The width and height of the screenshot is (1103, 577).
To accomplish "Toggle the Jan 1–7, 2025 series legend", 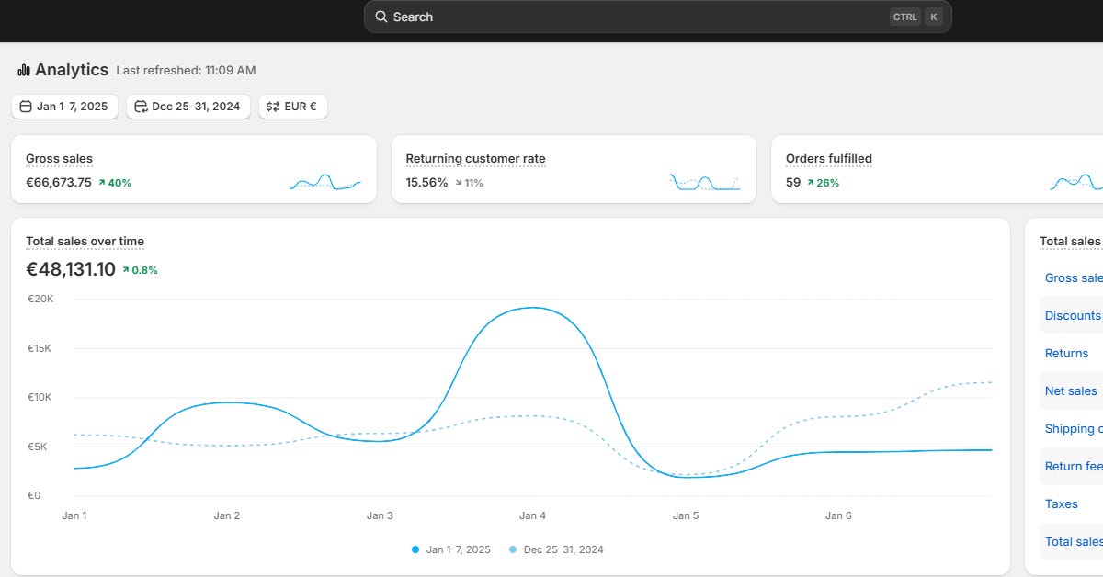I will [x=457, y=549].
